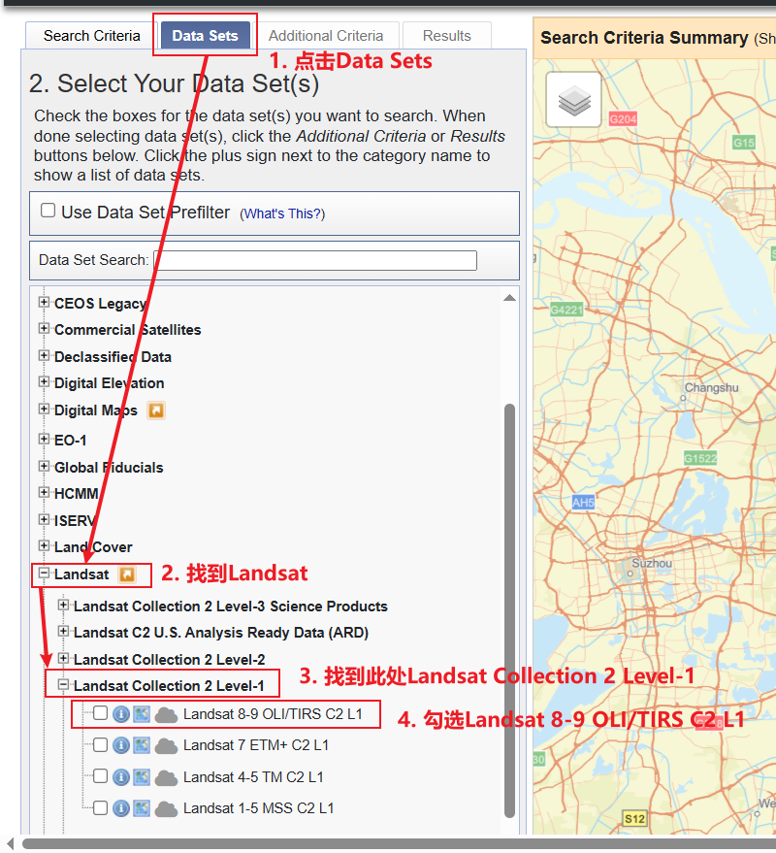The height and width of the screenshot is (853, 776).
Task: Expand the HCMM category
Action: 44,492
